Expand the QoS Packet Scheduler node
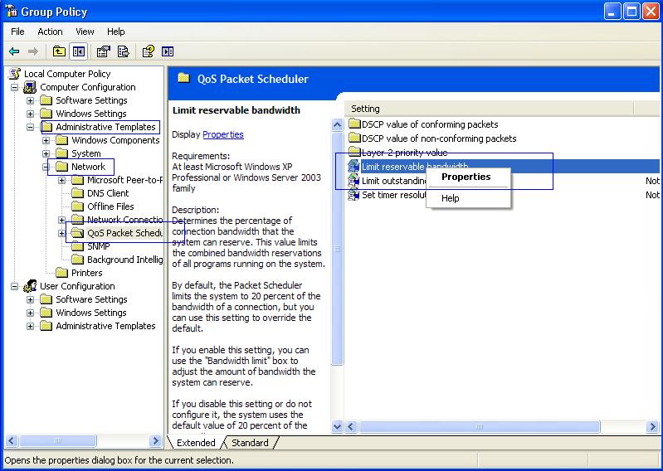The height and width of the screenshot is (471, 663). point(61,233)
